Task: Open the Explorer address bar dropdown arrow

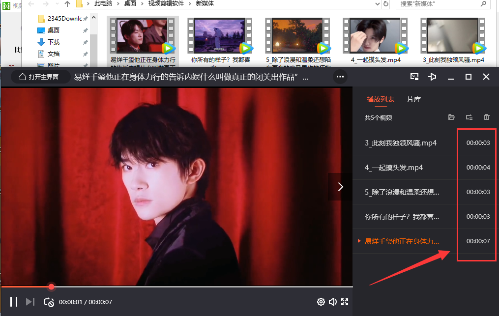Action: (378, 4)
